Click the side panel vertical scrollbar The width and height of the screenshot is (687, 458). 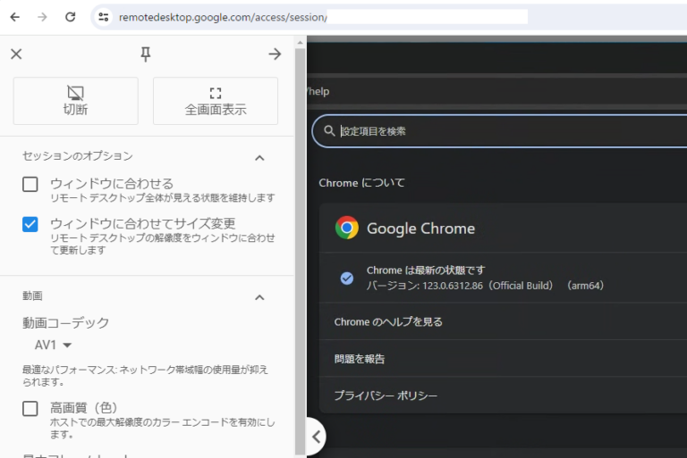tap(301, 251)
